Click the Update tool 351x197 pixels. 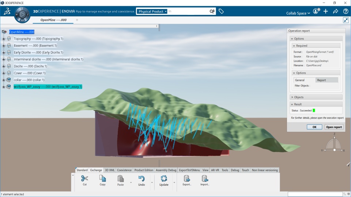(164, 180)
